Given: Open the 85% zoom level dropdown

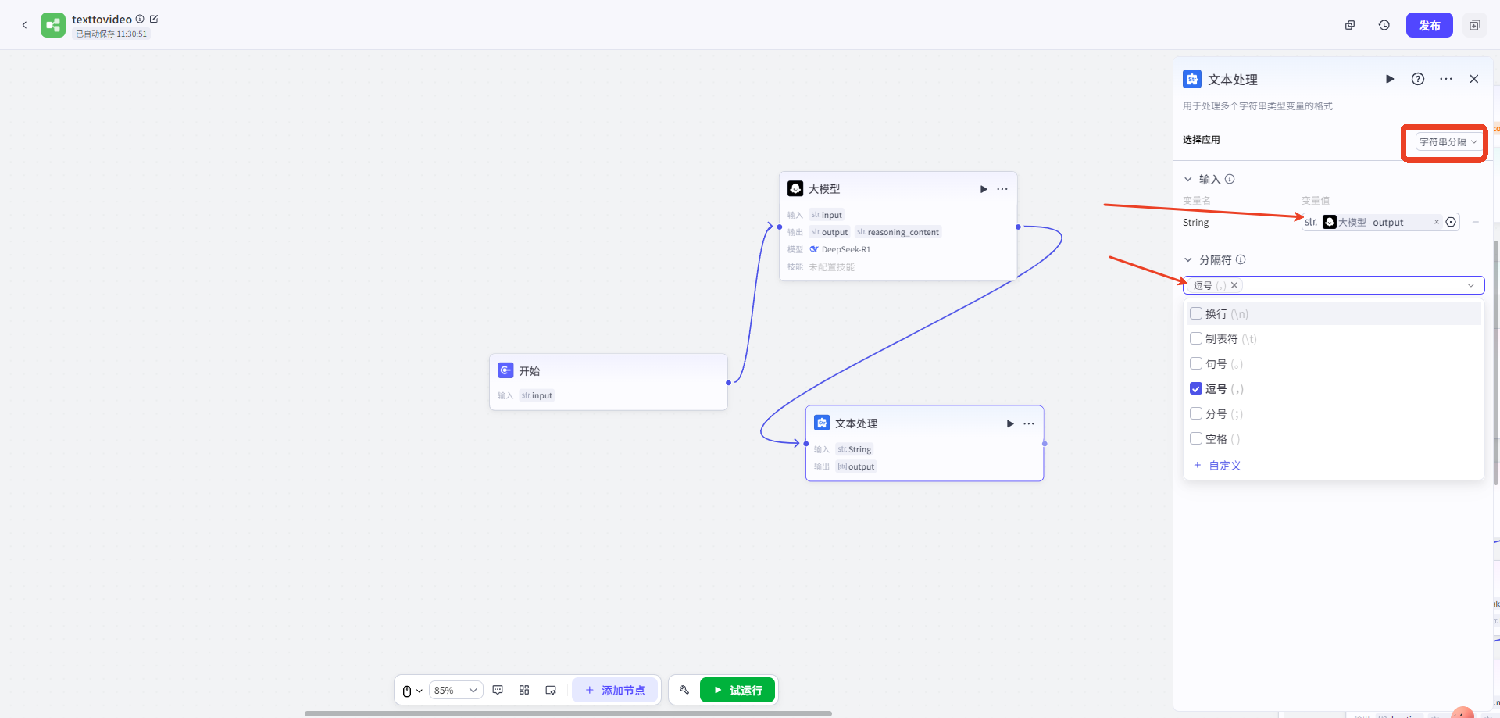Looking at the screenshot, I should point(455,690).
